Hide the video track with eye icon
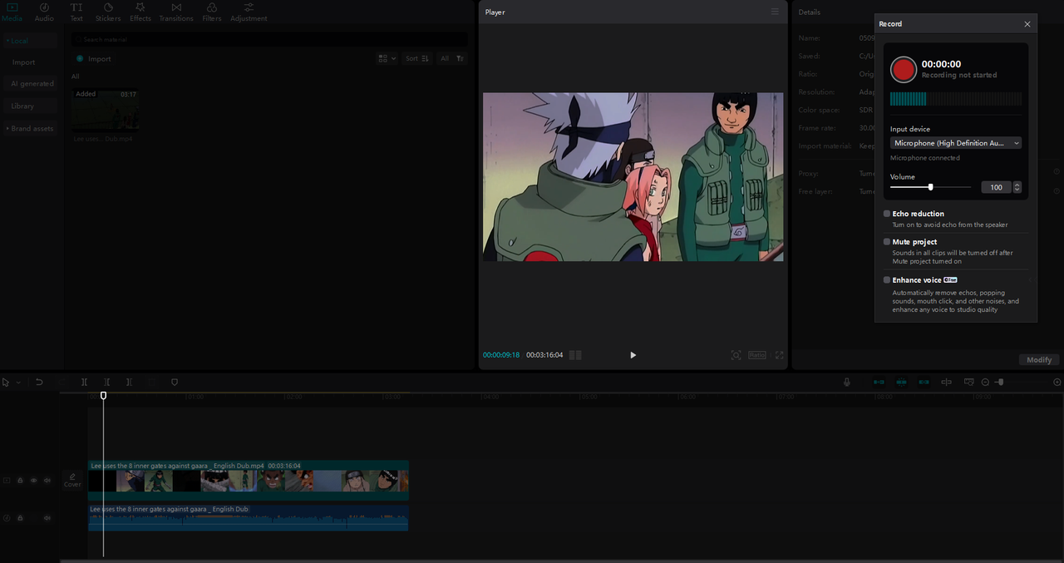This screenshot has width=1064, height=563. click(33, 481)
